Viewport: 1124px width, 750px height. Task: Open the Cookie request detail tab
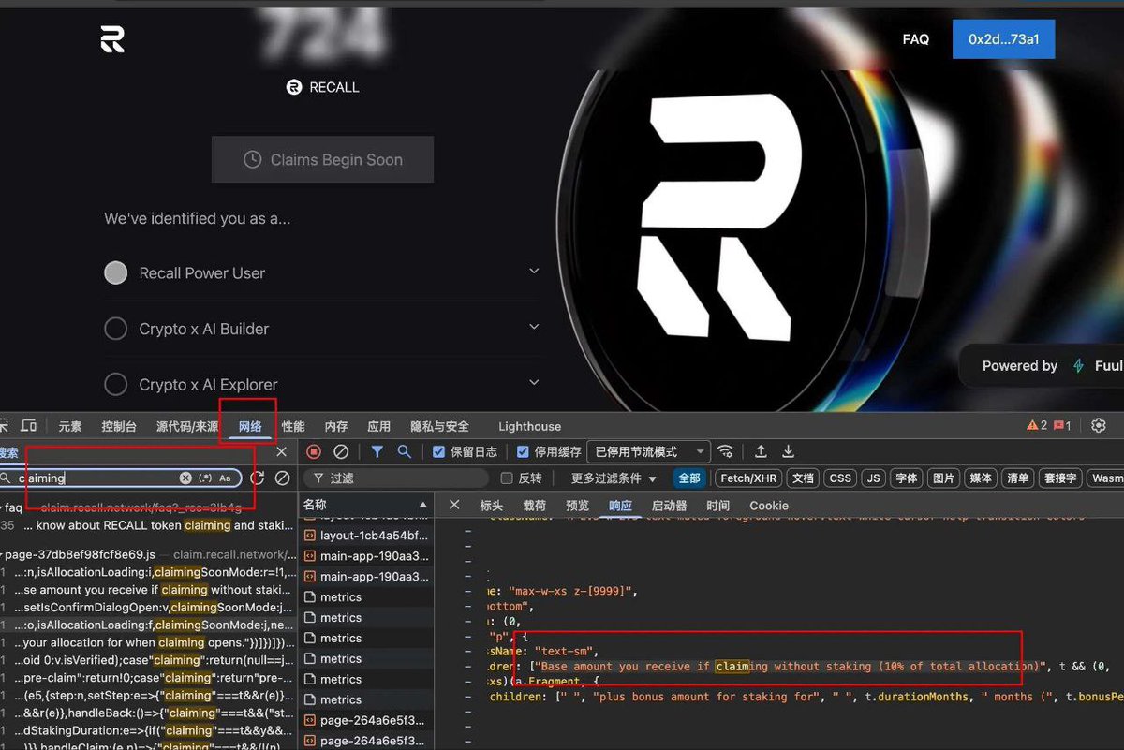pos(769,505)
